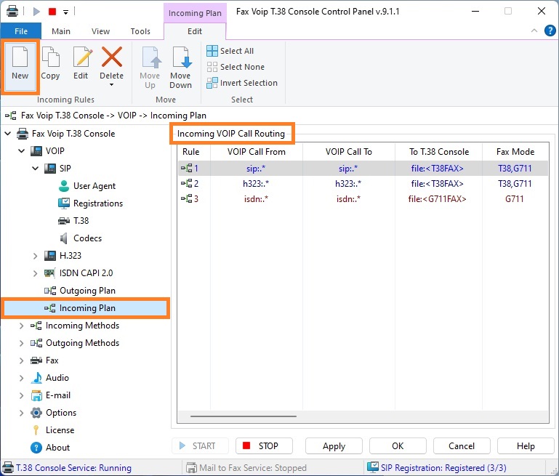
Task: Click the To T.38 Console column header
Action: coord(439,152)
